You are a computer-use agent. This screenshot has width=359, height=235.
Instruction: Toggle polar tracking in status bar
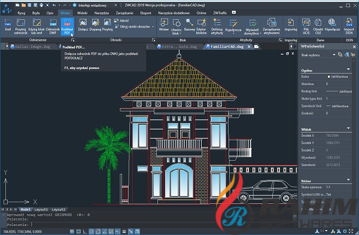[92, 231]
